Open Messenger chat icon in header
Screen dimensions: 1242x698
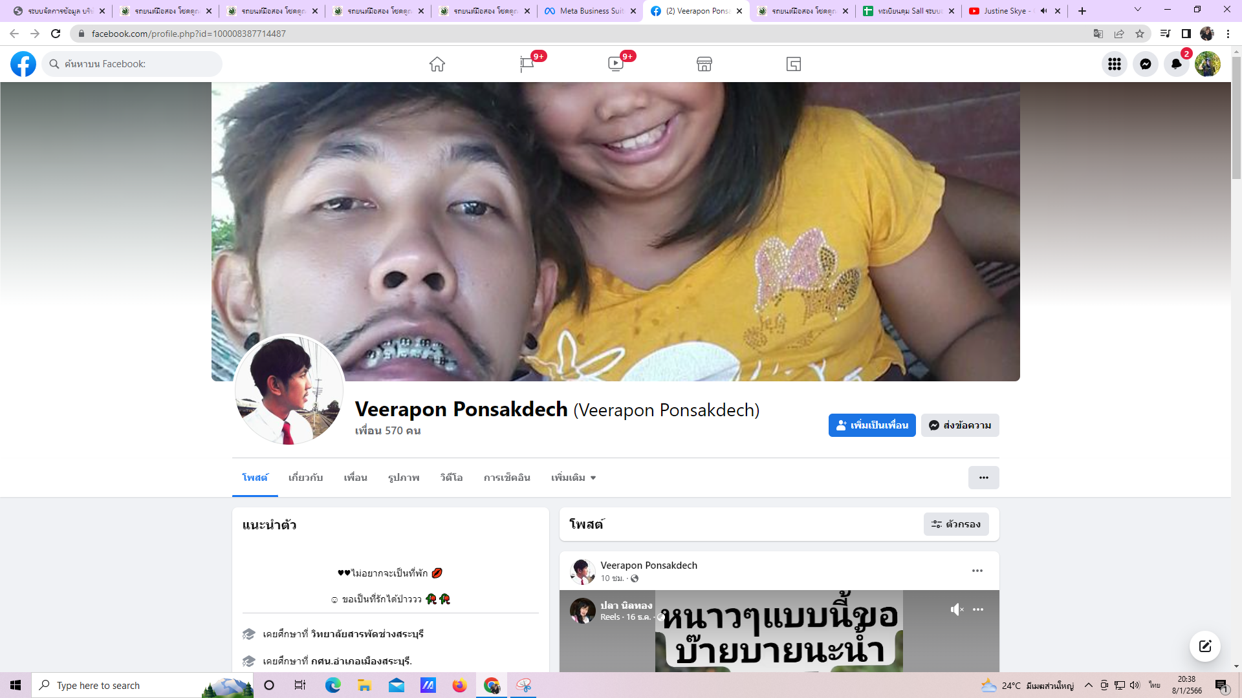(x=1145, y=64)
